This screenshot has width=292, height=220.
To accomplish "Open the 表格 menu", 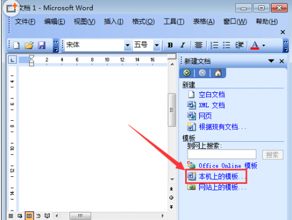I will [204, 22].
